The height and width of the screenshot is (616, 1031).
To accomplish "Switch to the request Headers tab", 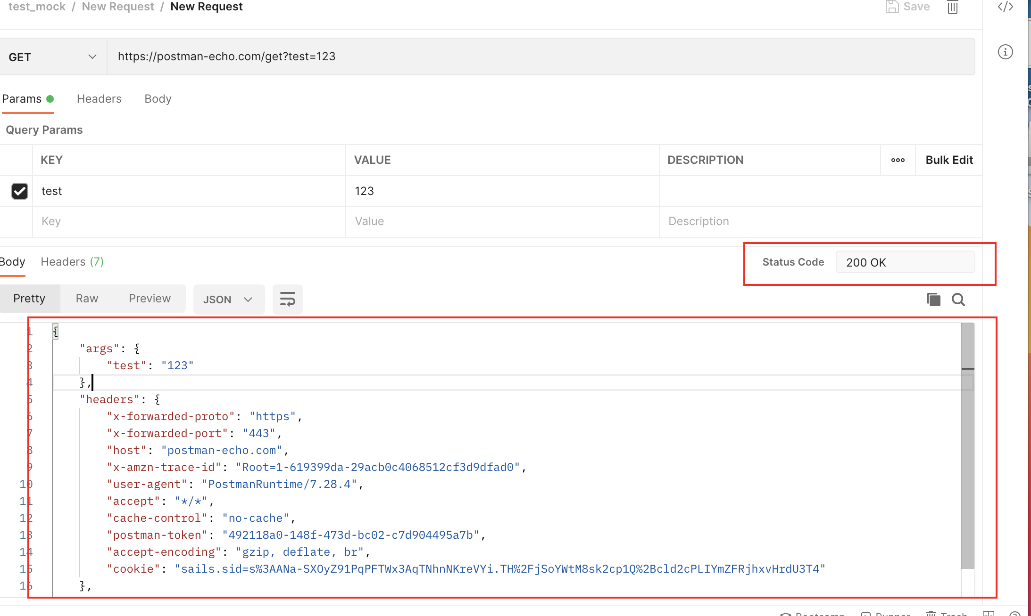I will click(99, 99).
